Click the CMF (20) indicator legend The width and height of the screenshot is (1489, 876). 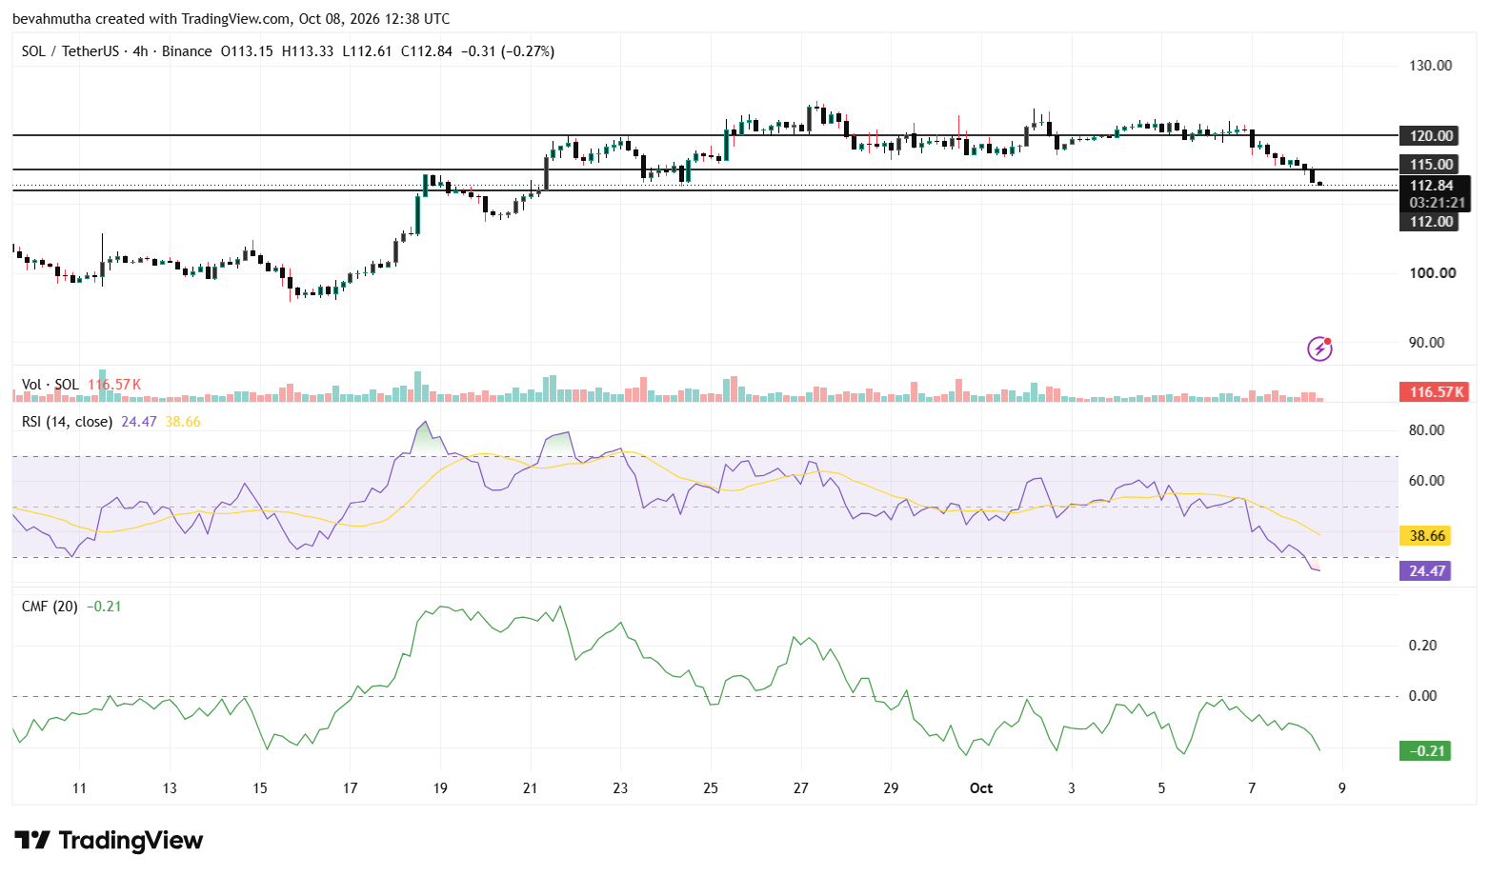pyautogui.click(x=50, y=606)
